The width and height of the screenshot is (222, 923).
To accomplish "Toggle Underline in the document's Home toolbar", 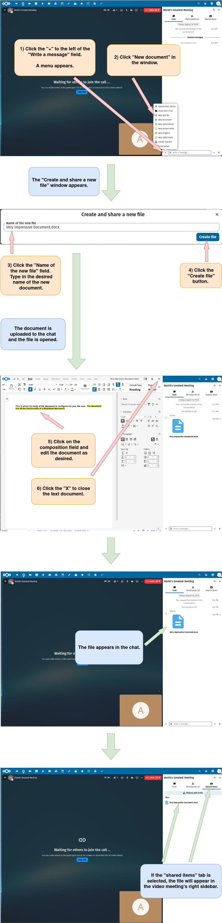I will click(x=39, y=389).
